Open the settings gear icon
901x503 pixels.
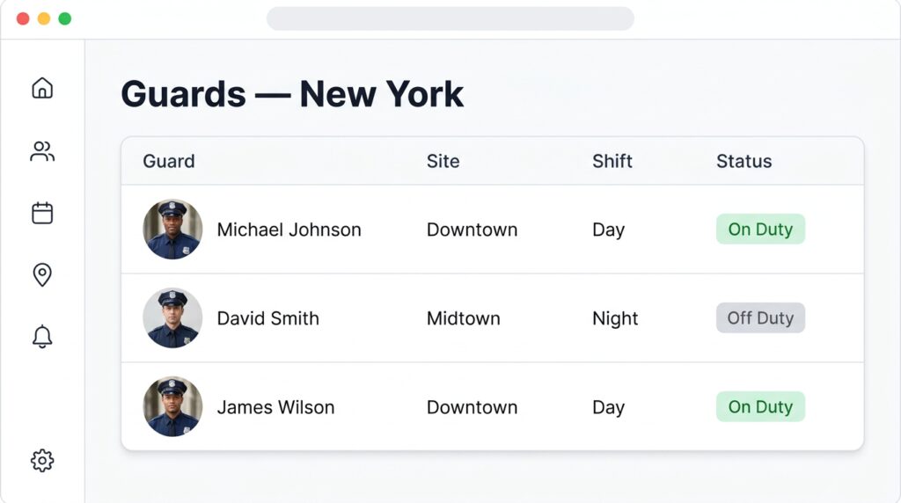(x=42, y=461)
